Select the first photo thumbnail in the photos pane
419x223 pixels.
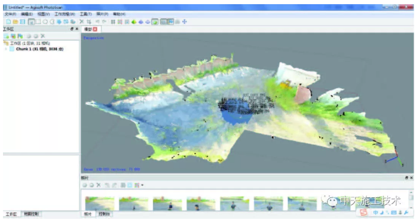(100, 203)
